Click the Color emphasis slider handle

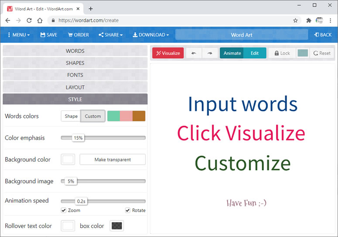click(x=78, y=138)
